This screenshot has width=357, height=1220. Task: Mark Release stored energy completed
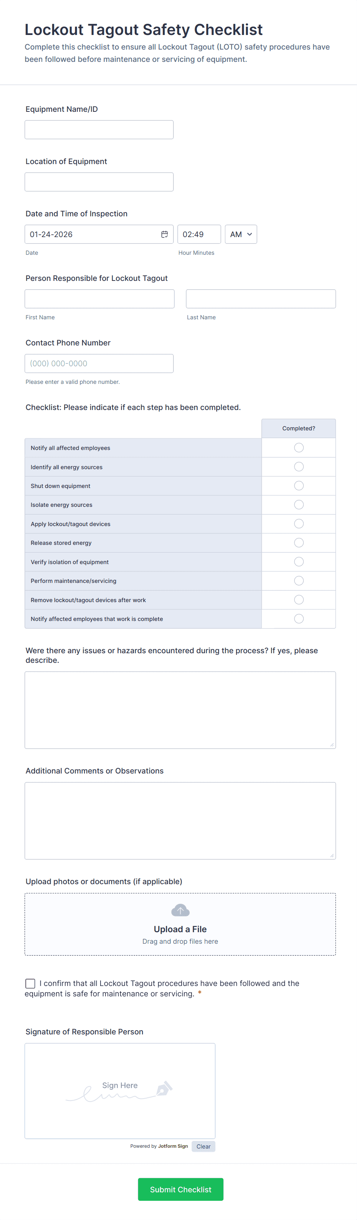[x=298, y=542]
